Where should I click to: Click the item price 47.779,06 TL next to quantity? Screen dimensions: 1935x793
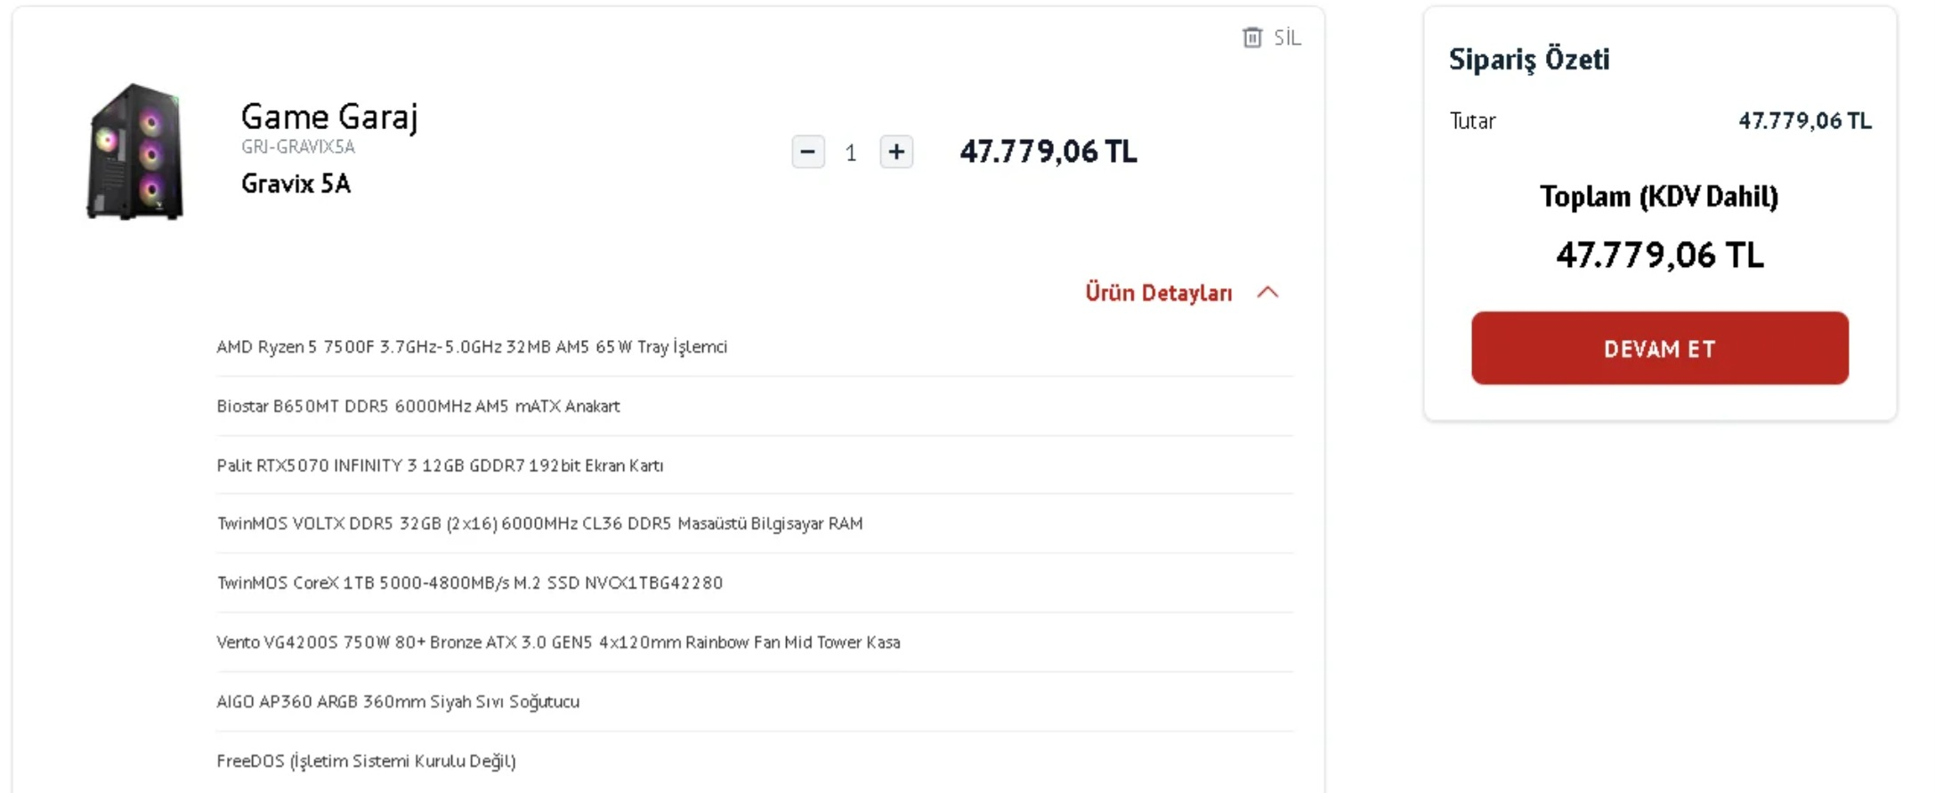coord(1048,151)
